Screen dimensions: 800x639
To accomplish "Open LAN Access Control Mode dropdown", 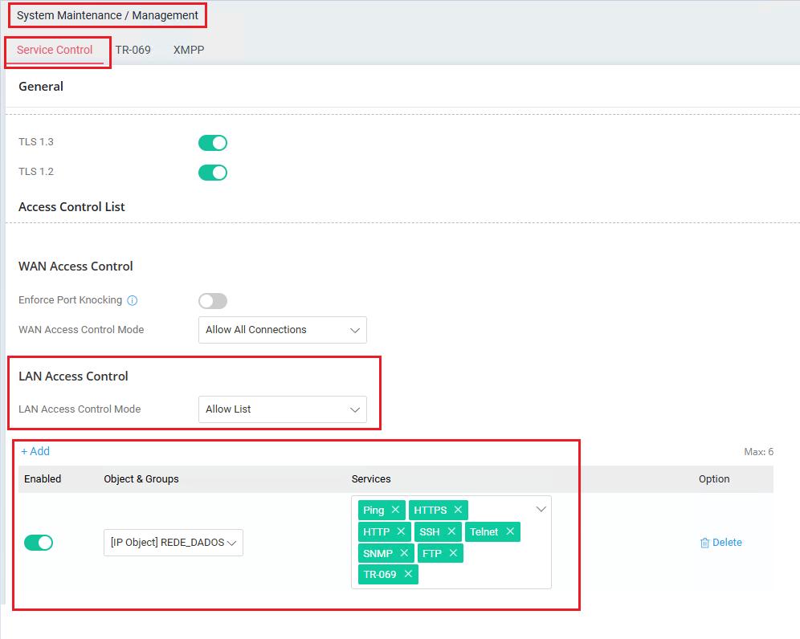I will pos(282,409).
